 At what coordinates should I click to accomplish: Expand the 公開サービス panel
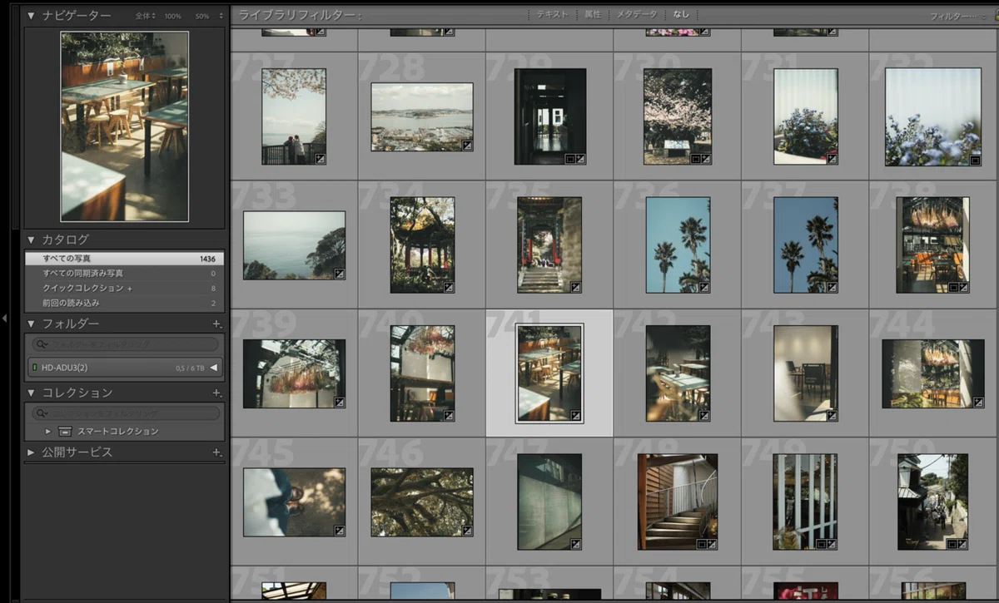pyautogui.click(x=31, y=452)
